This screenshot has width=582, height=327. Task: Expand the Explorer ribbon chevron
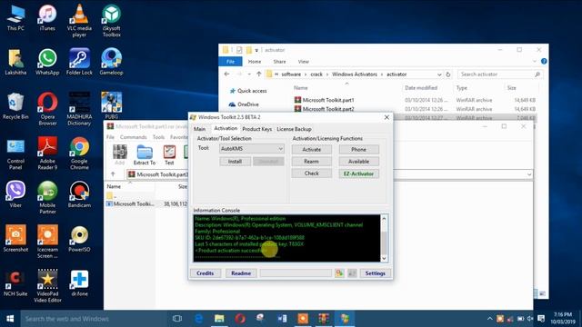click(535, 62)
